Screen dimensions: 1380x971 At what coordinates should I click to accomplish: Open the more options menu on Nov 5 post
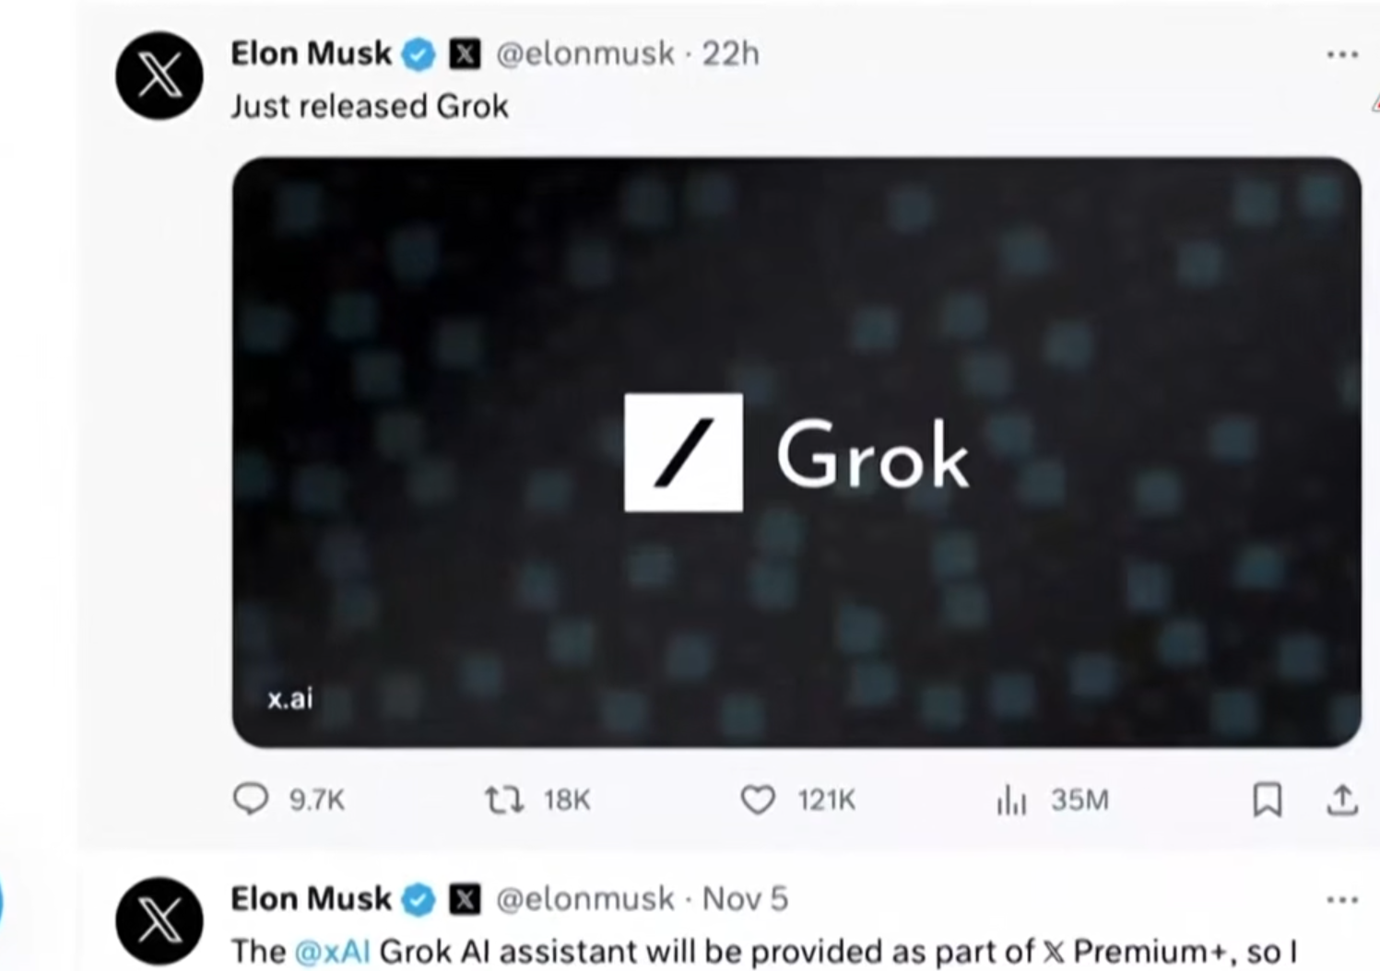[1341, 899]
